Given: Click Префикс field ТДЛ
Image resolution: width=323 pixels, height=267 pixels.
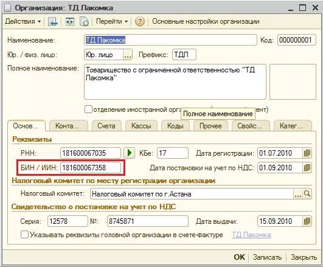Looking at the screenshot, I should click(x=184, y=55).
